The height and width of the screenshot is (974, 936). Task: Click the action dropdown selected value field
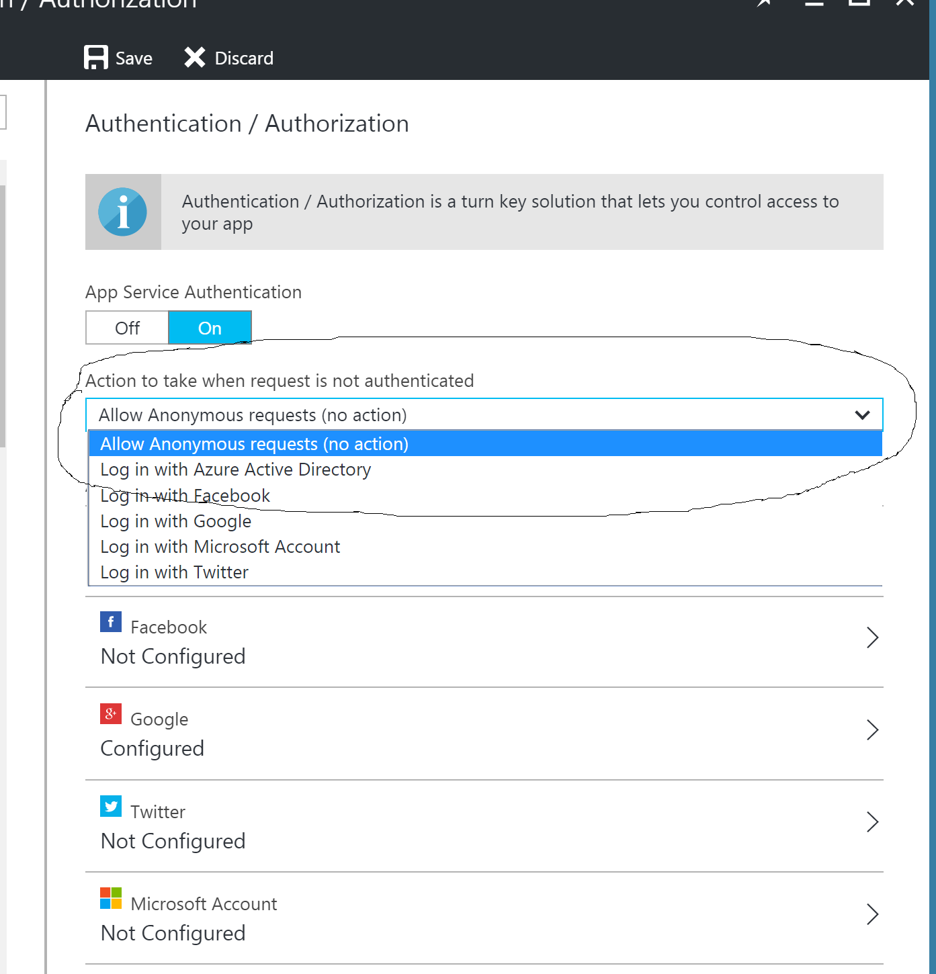tap(484, 415)
